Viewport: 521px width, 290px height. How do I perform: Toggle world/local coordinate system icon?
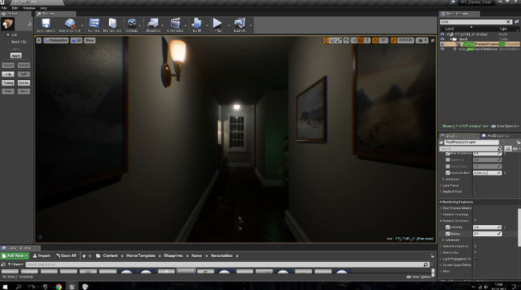346,40
